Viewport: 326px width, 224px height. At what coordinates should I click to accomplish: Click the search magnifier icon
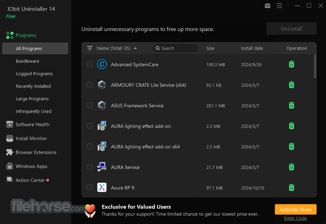point(158,48)
